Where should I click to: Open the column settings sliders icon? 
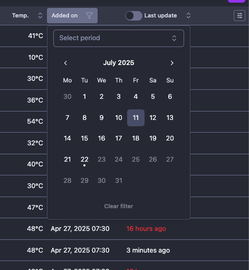point(240,16)
